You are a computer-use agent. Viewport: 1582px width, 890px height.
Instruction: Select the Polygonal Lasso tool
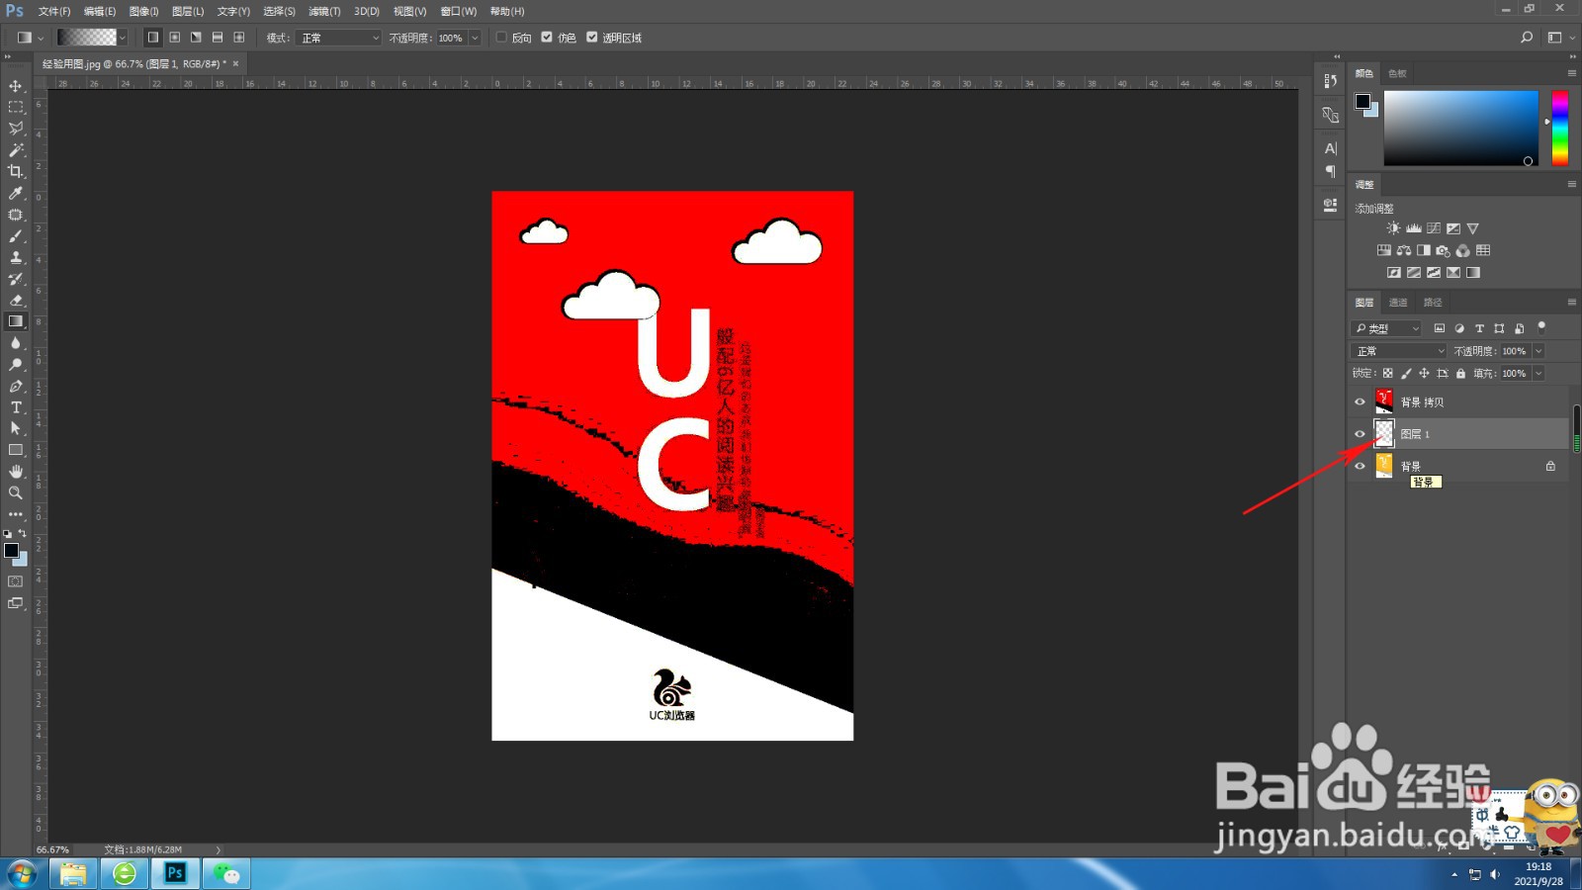pyautogui.click(x=16, y=129)
